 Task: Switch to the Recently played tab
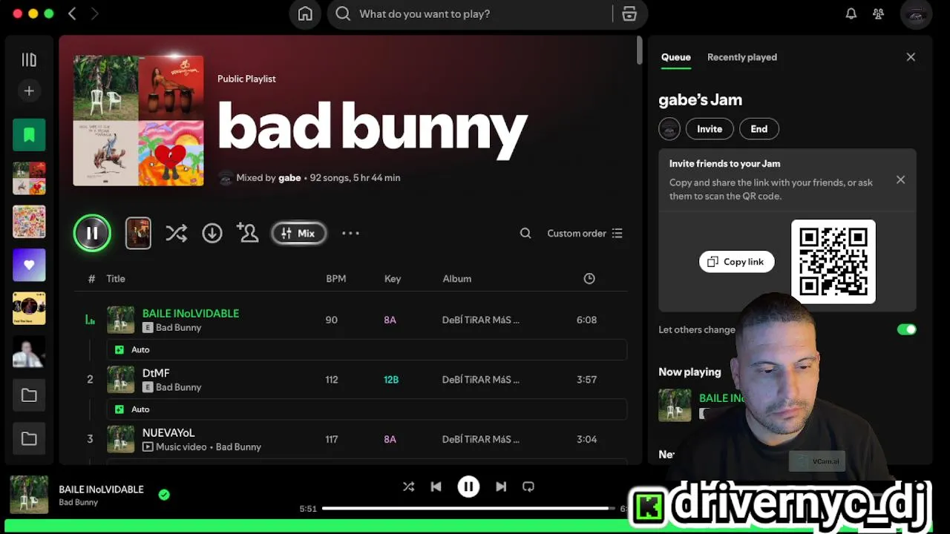[x=742, y=57]
